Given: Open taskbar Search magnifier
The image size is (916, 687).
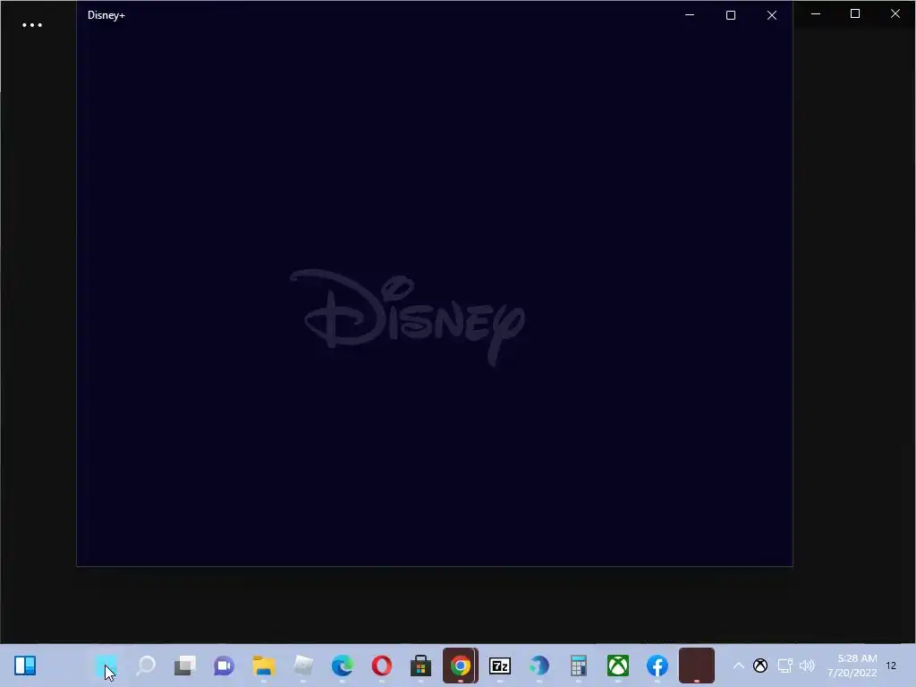Looking at the screenshot, I should point(146,666).
